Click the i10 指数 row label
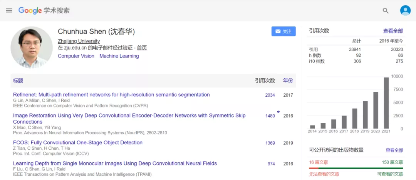Screen dimensions: 416x180 (317, 61)
